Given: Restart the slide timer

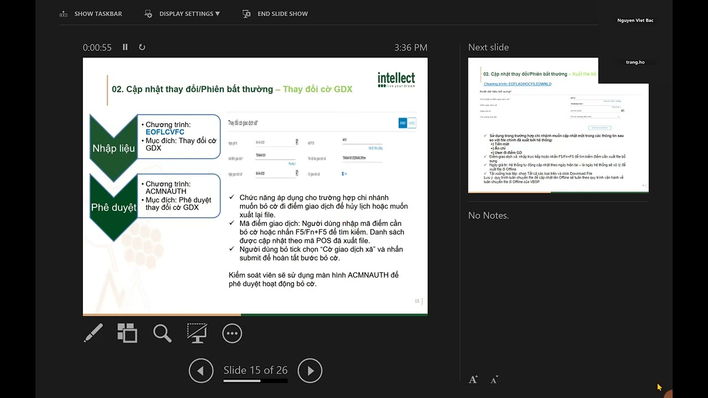Looking at the screenshot, I should (142, 48).
